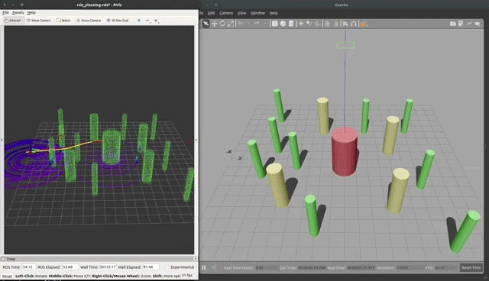Viewport: 489px width, 281px height.
Task: Add a point light in Gazebo
Action: pyautogui.click(x=301, y=24)
